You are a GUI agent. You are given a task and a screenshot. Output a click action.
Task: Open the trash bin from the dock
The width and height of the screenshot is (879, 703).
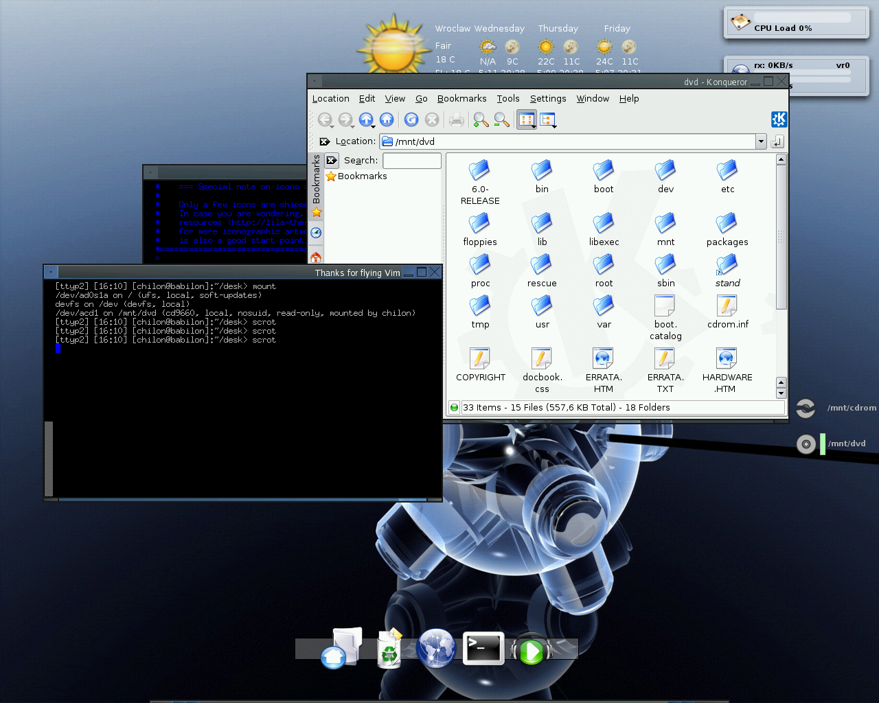click(389, 649)
